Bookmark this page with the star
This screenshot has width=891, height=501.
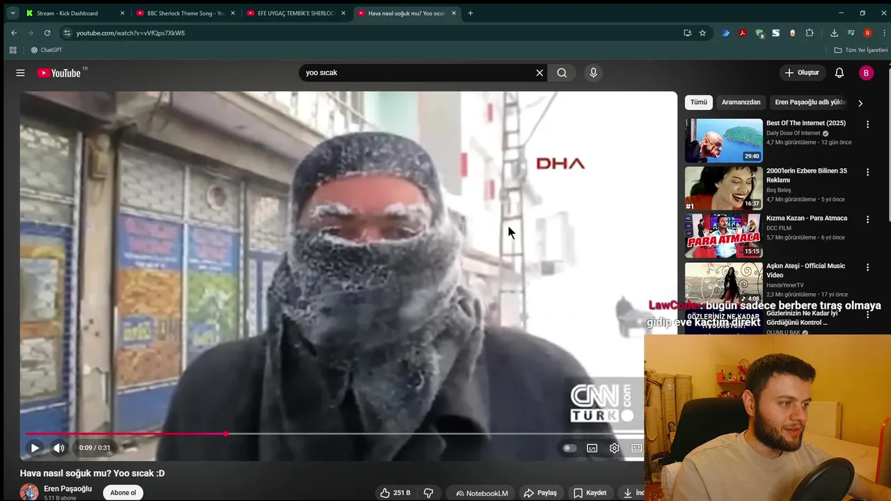(703, 33)
